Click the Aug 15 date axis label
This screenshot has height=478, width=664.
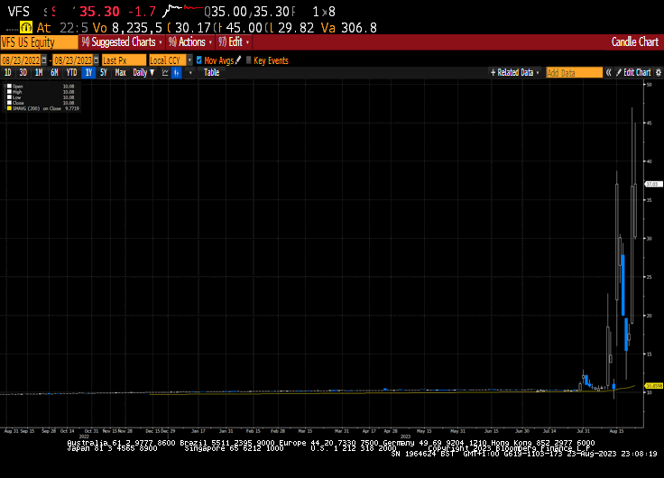tap(616, 431)
